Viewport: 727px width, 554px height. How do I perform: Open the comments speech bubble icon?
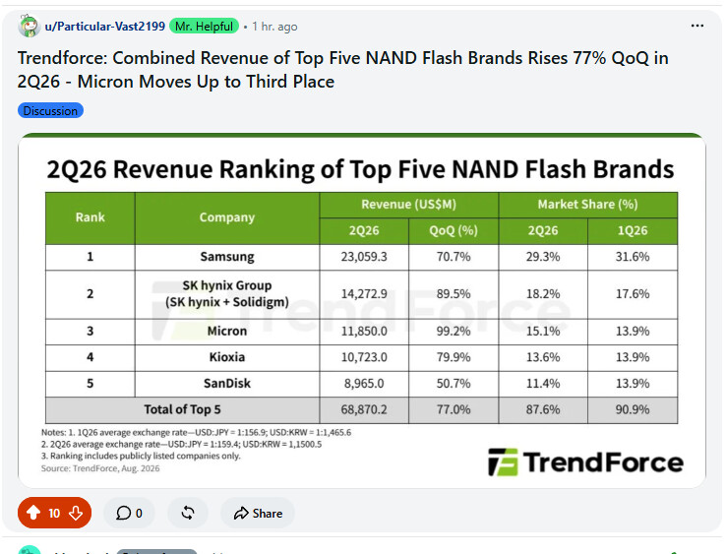point(123,514)
